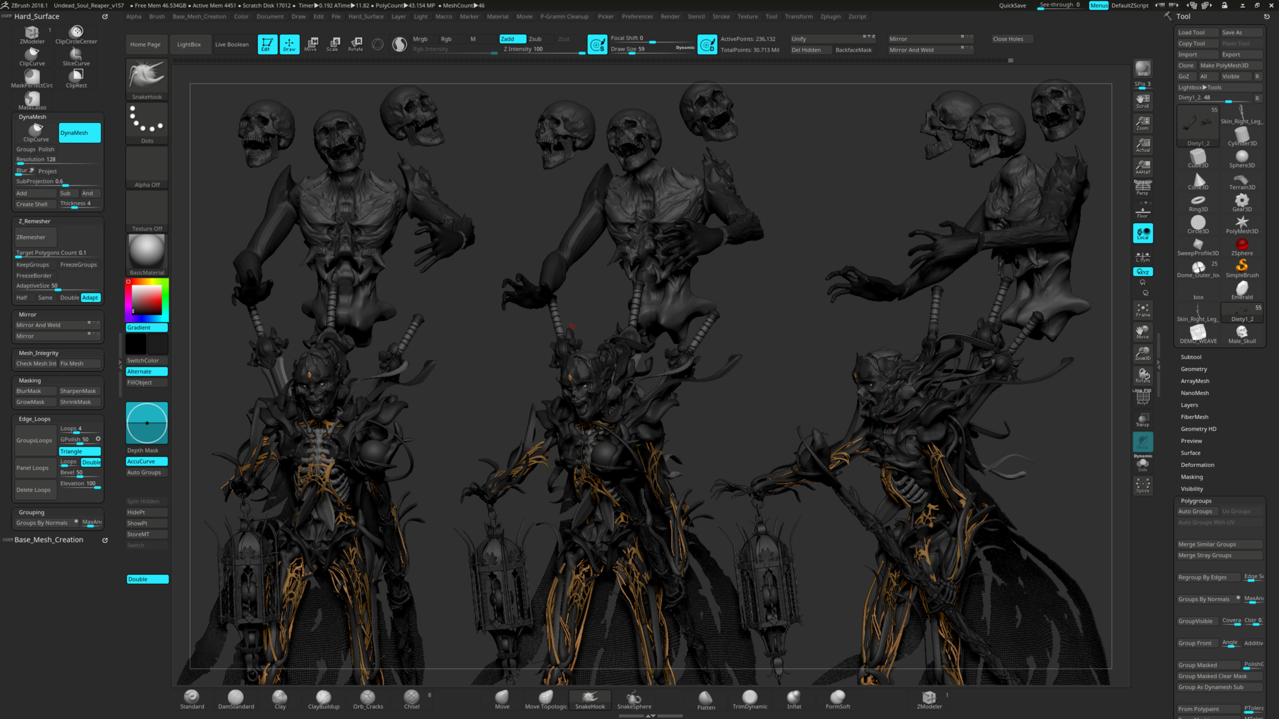Pick the SnakeSphere brush
The height and width of the screenshot is (719, 1279).
pyautogui.click(x=634, y=699)
